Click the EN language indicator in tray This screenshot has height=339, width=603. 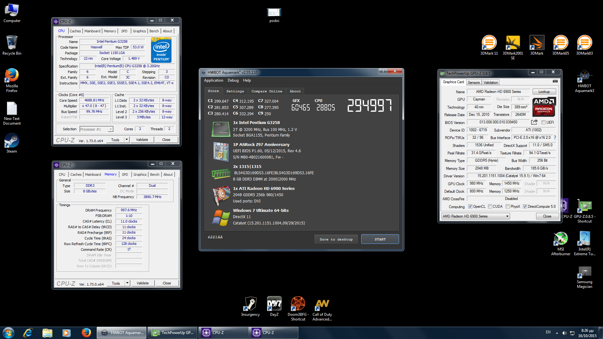click(548, 332)
